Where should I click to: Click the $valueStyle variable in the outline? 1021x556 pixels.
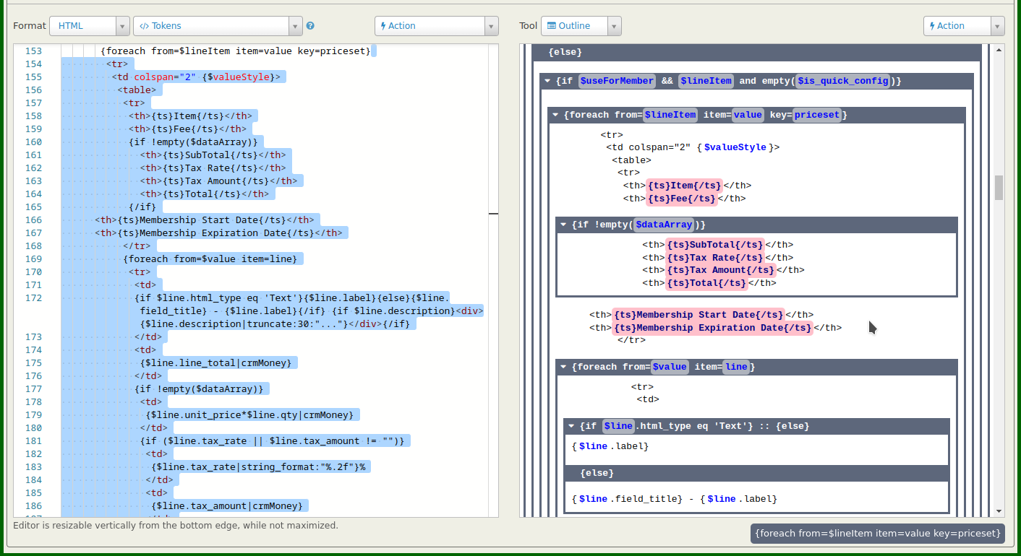click(x=735, y=147)
